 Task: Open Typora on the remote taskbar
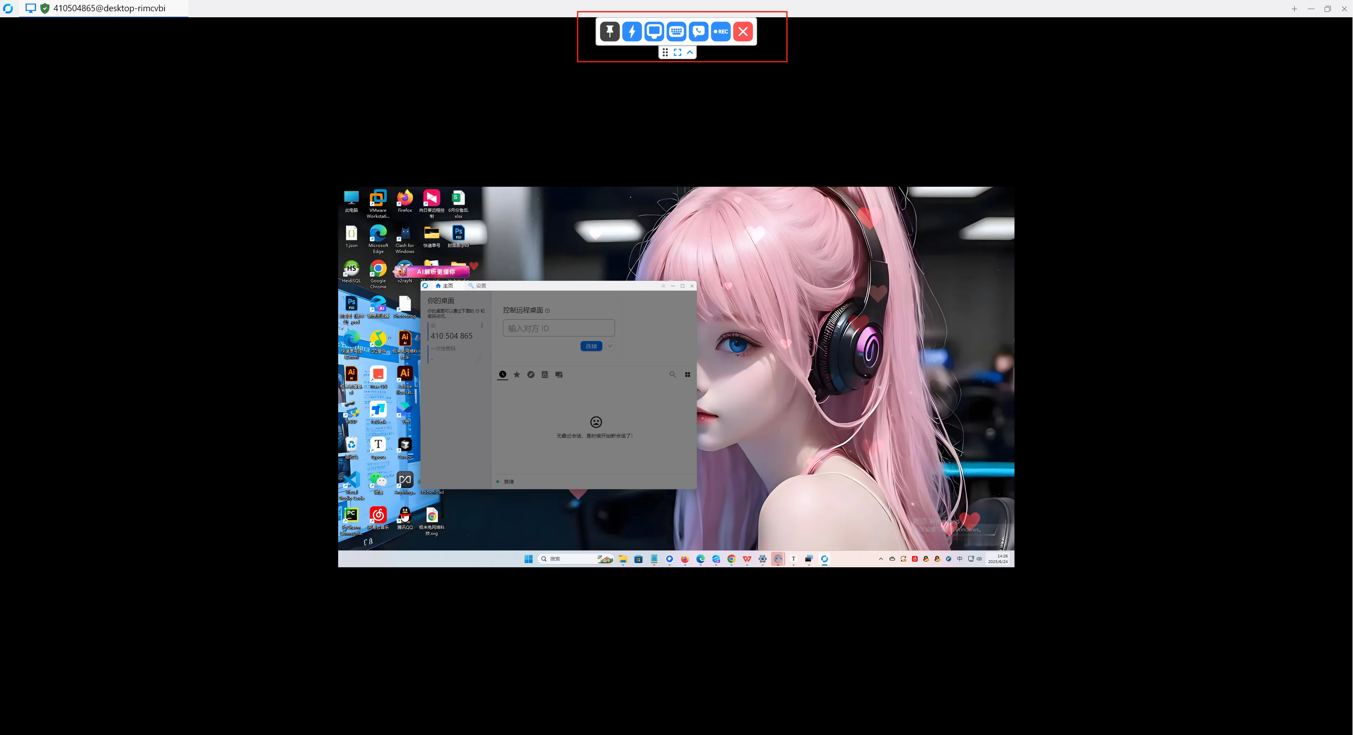[x=793, y=559]
